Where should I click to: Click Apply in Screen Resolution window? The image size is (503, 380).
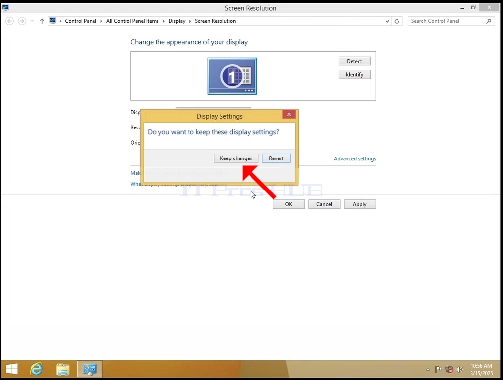click(360, 204)
